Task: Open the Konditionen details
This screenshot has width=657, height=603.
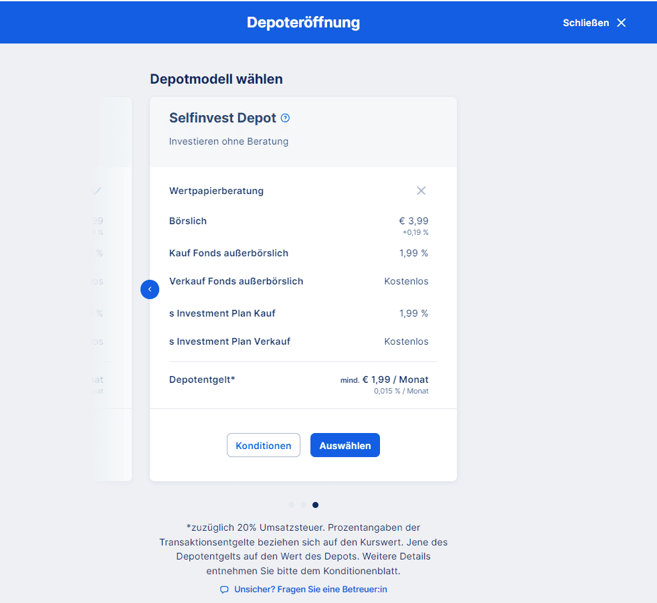Action: pos(264,445)
